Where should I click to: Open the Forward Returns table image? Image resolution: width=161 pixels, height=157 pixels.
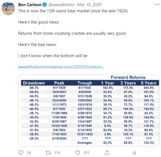(89, 110)
